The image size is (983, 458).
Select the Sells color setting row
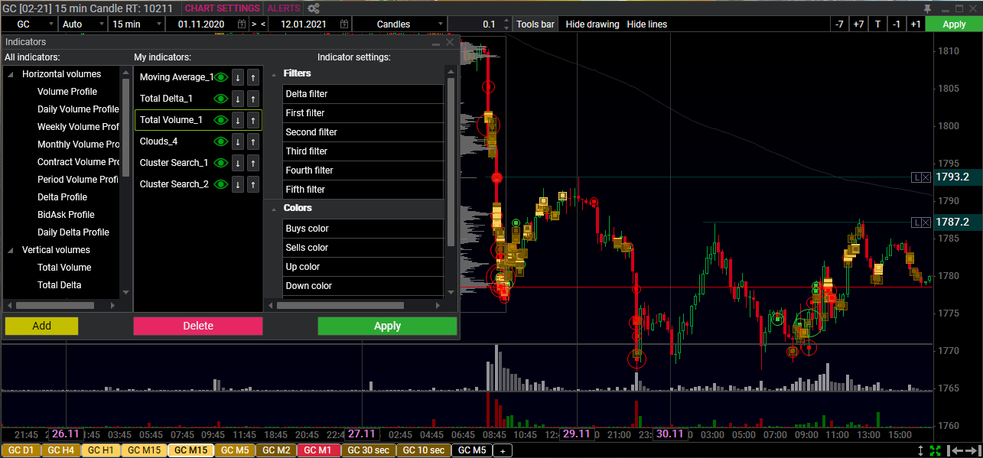[x=363, y=248]
